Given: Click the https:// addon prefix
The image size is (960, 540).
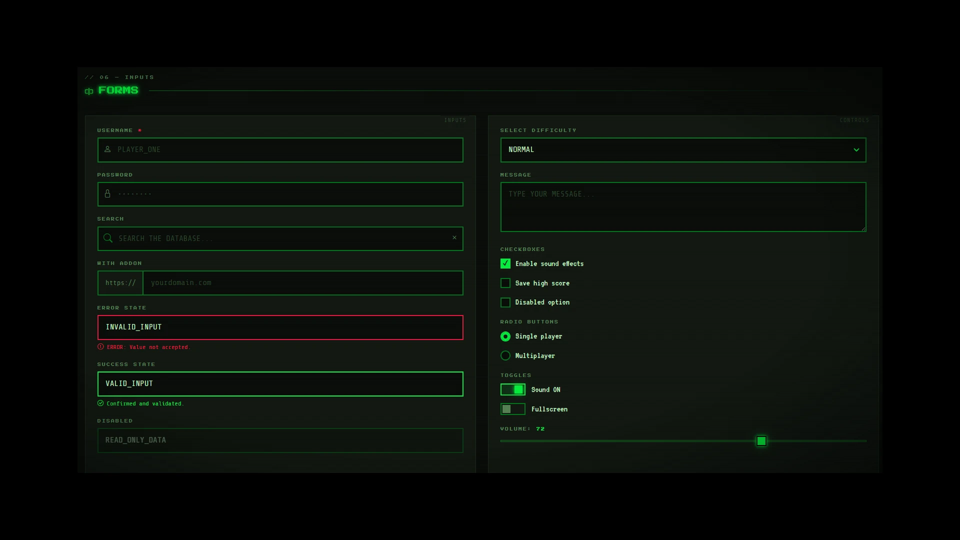Looking at the screenshot, I should point(120,283).
